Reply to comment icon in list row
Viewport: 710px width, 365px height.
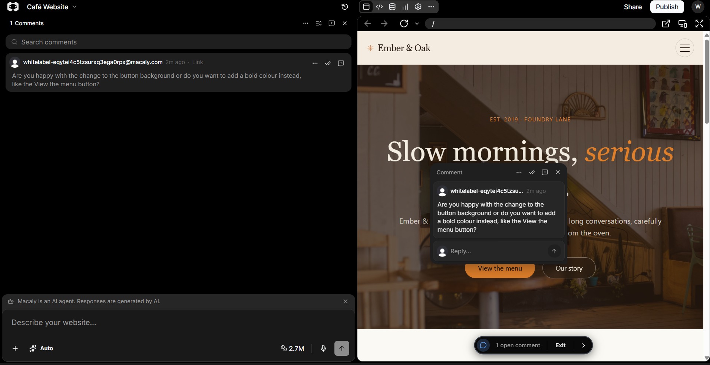(x=341, y=63)
